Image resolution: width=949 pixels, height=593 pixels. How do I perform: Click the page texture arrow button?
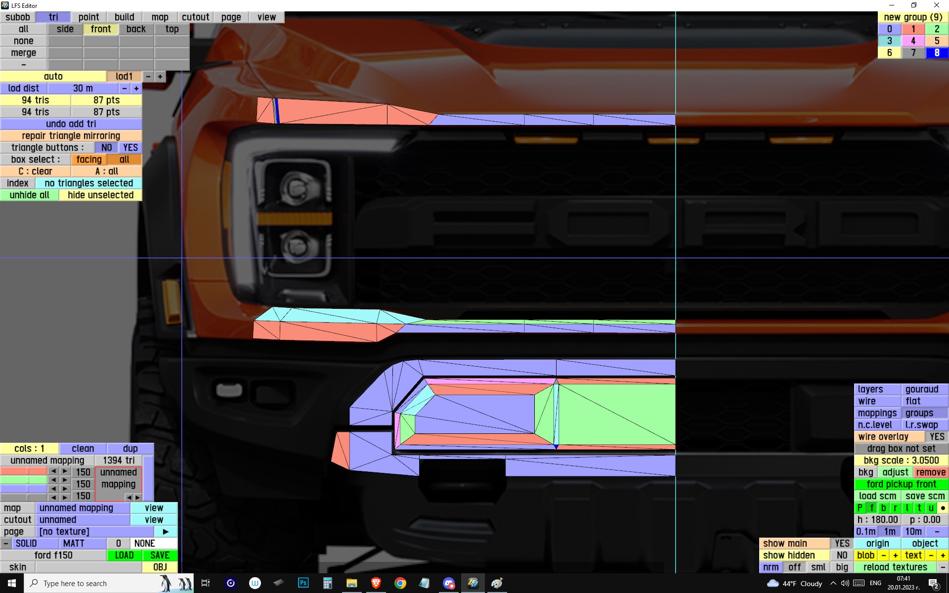click(166, 532)
